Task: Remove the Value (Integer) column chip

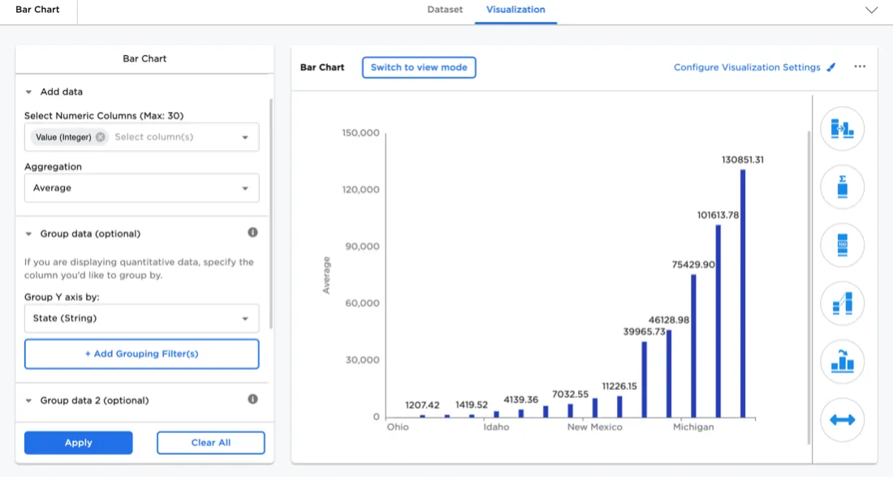Action: coord(101,137)
